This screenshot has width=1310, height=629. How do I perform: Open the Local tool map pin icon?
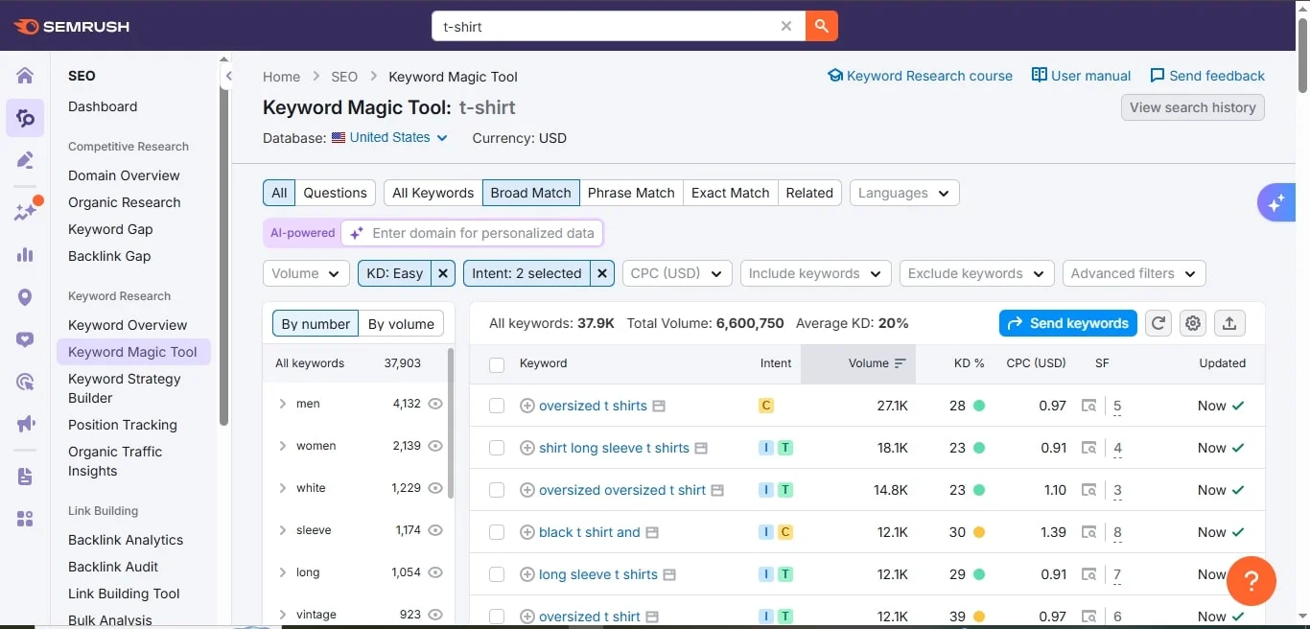click(x=24, y=298)
